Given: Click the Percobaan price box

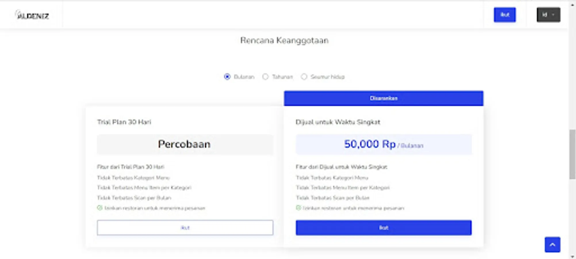Looking at the screenshot, I should [185, 144].
